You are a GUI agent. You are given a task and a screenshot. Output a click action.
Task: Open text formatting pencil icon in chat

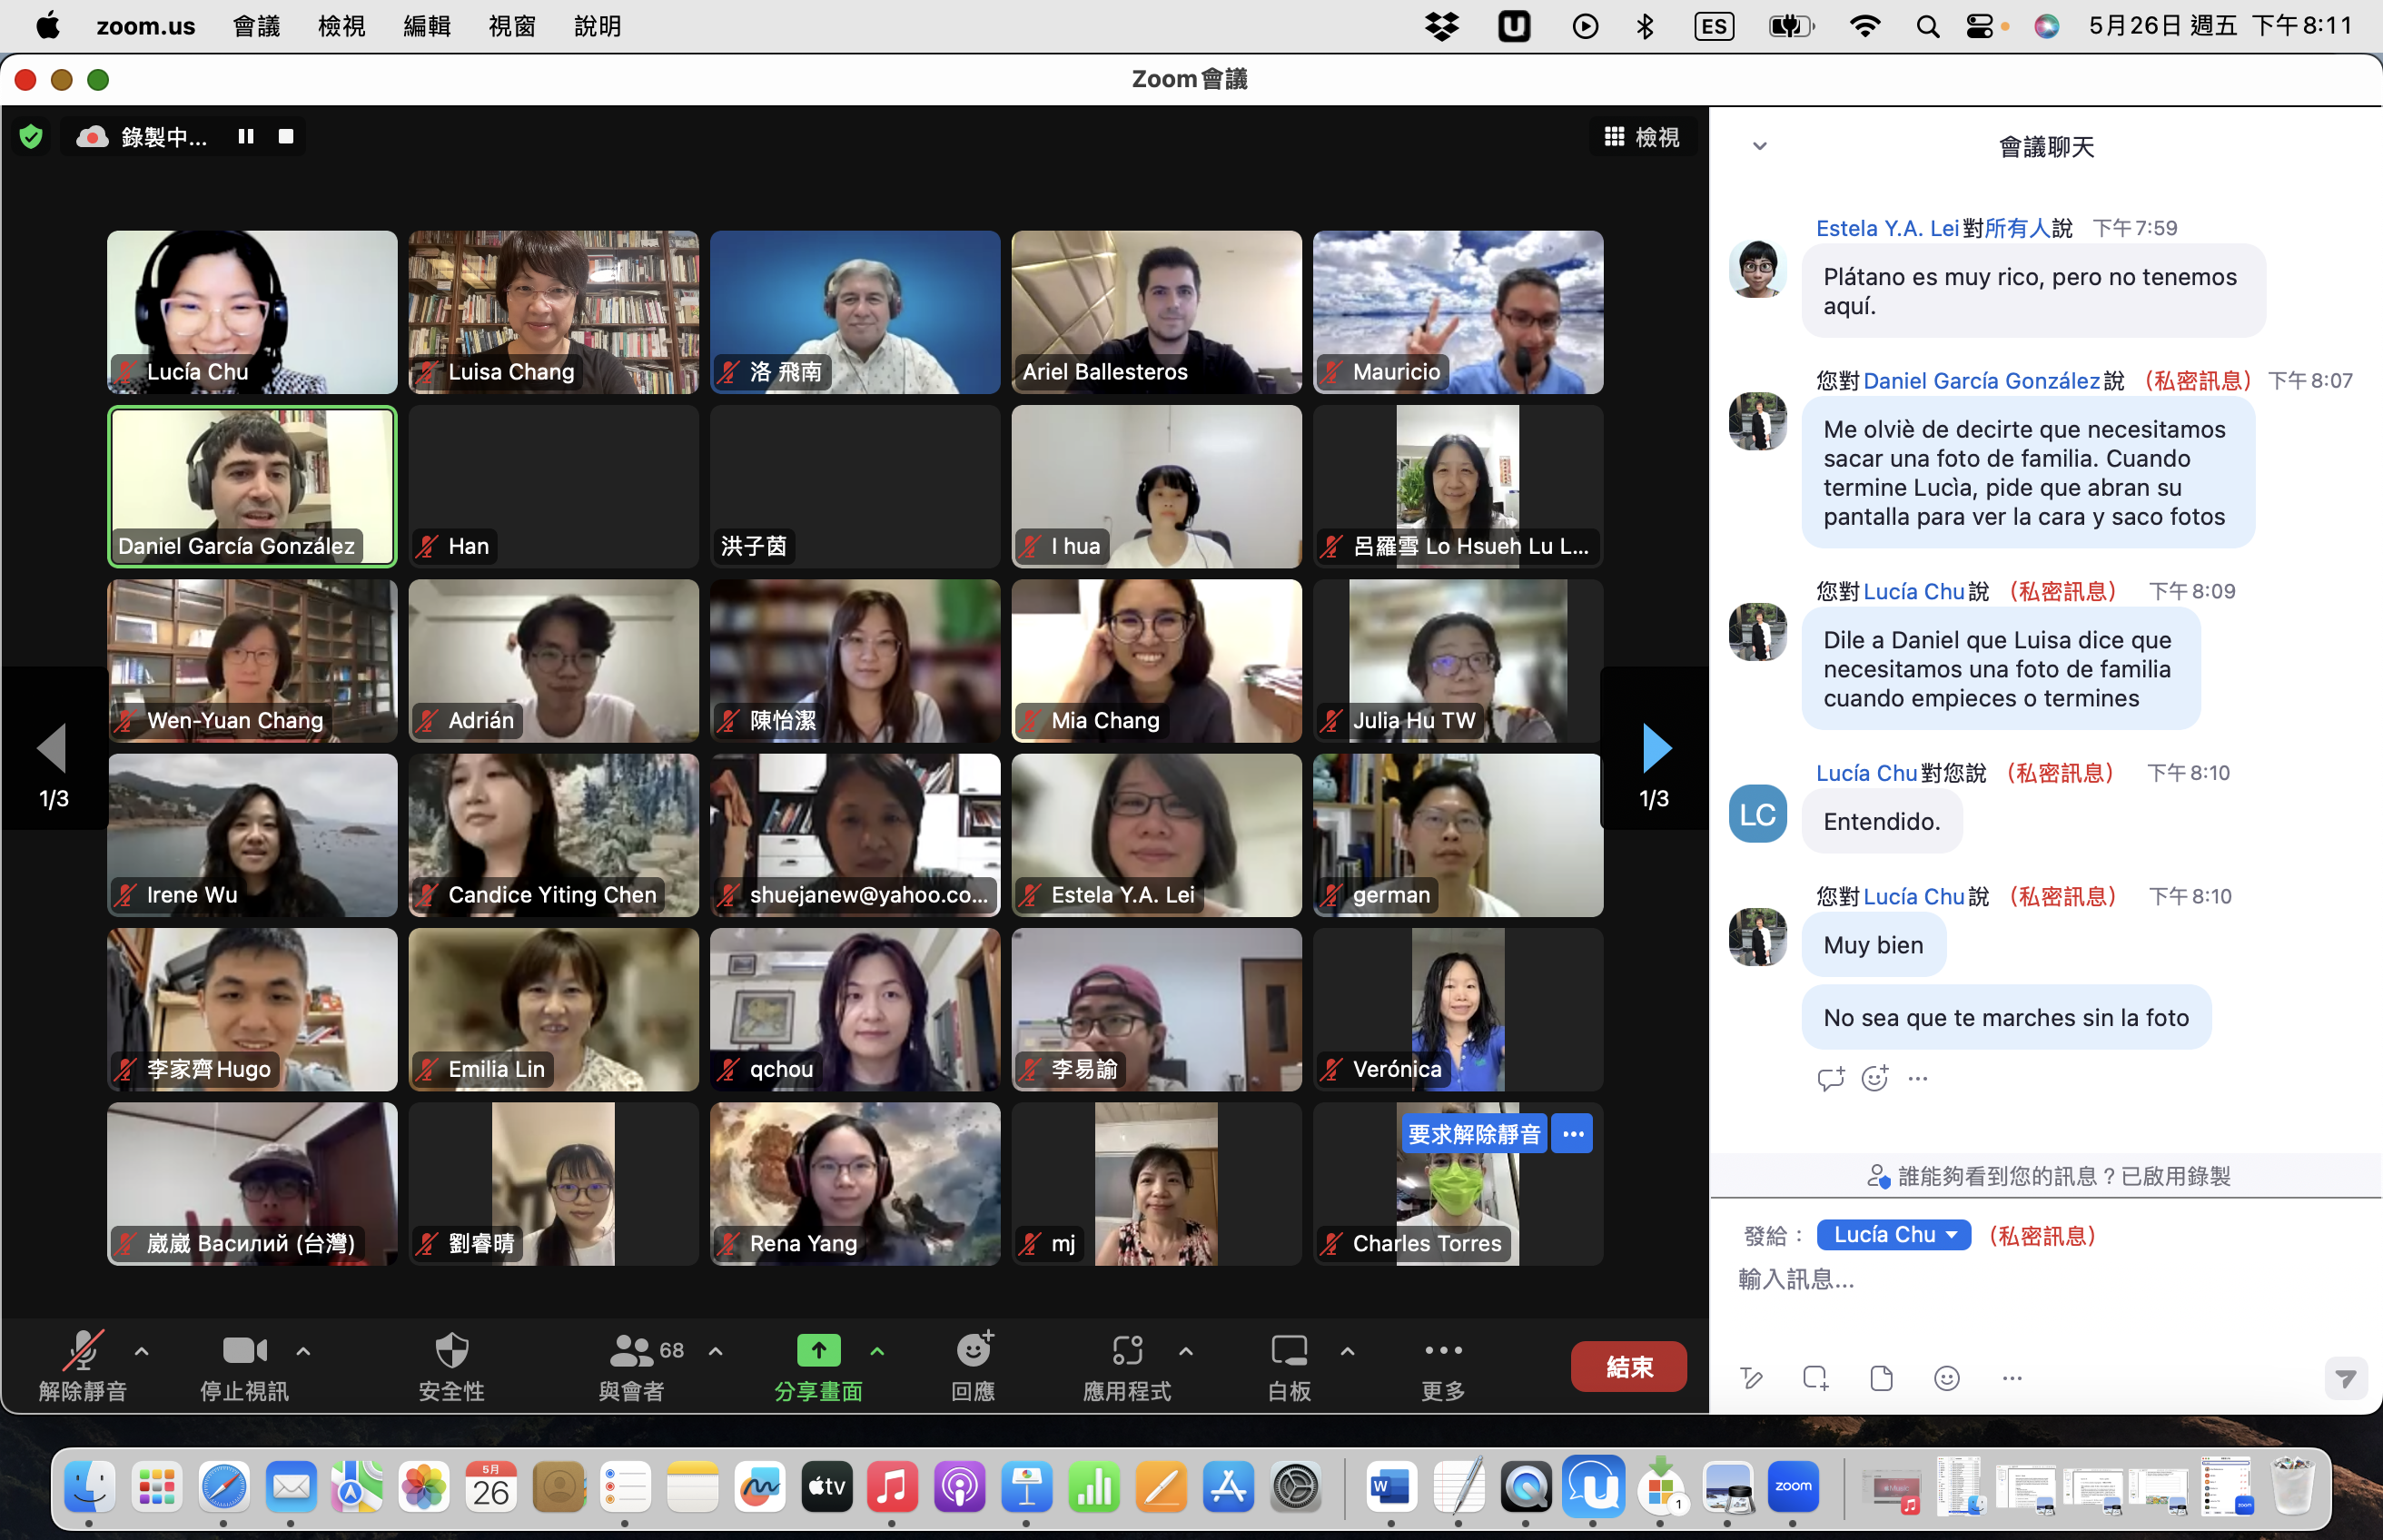[x=1751, y=1378]
